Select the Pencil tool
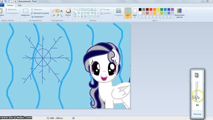The height and width of the screenshot is (120, 213). coord(54,11)
